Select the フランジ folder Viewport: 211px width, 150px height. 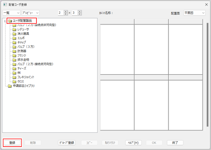[x=22, y=55]
